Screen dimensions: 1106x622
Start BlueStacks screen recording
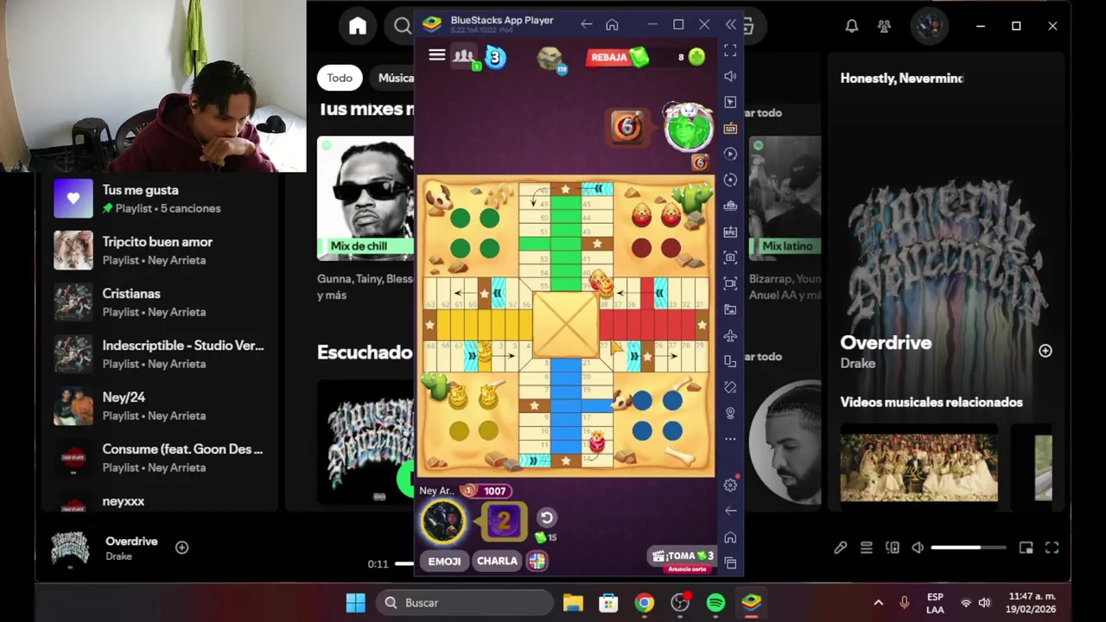click(x=730, y=283)
